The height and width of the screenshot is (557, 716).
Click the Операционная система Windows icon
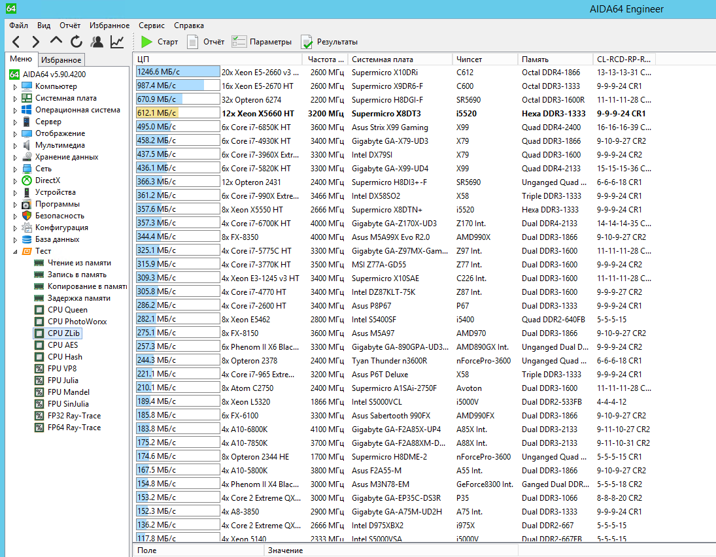pyautogui.click(x=27, y=110)
